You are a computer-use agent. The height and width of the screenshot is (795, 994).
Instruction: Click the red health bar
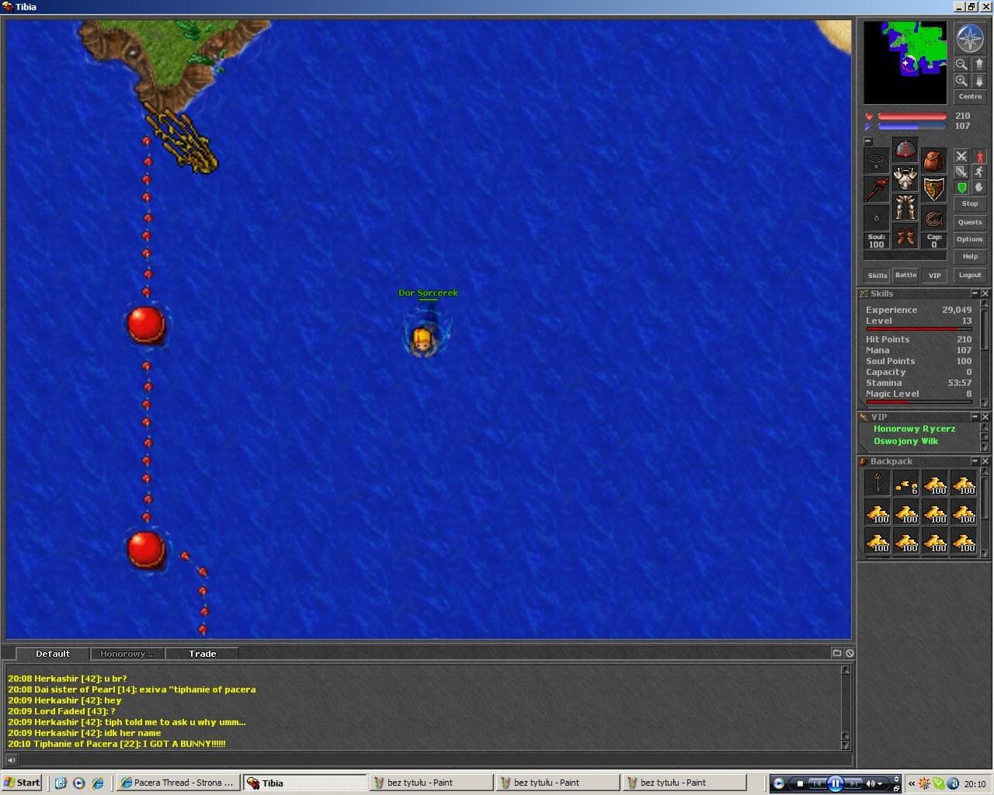[x=912, y=116]
